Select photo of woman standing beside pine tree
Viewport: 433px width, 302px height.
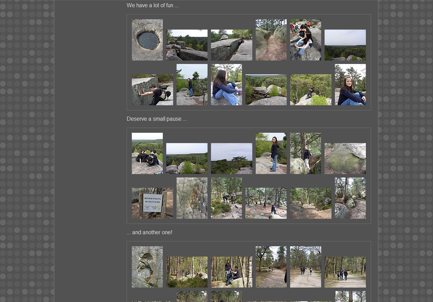[192, 85]
